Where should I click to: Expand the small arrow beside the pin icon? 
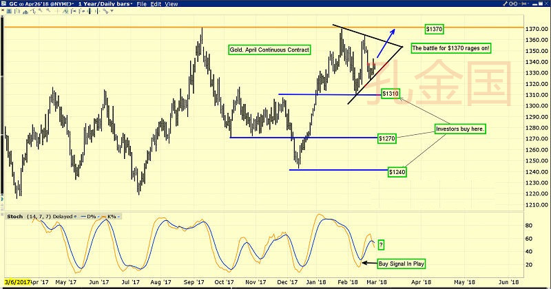click(x=528, y=3)
